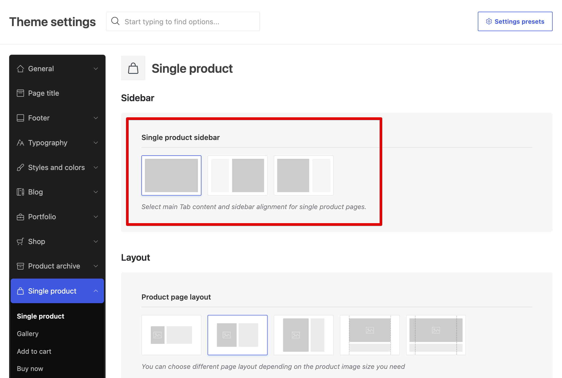This screenshot has width=562, height=378.
Task: Click the Product archive box icon
Action: point(20,266)
